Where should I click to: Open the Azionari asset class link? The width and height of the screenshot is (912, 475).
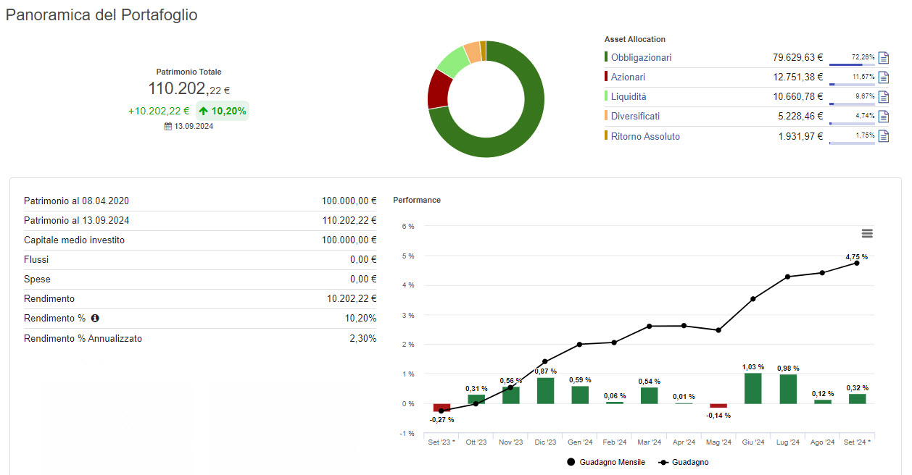(x=628, y=77)
